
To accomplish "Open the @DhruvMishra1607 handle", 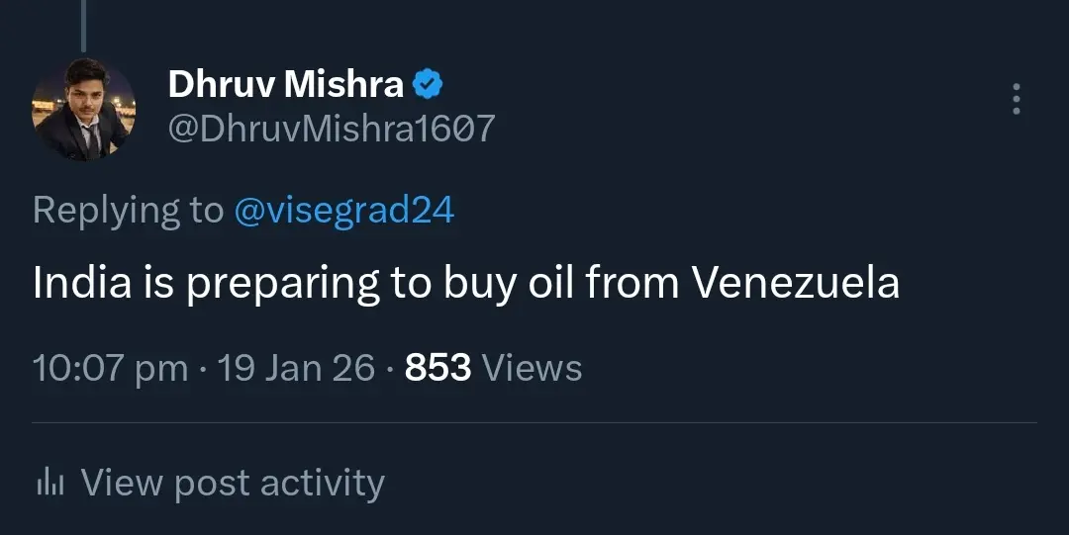I will tap(332, 129).
